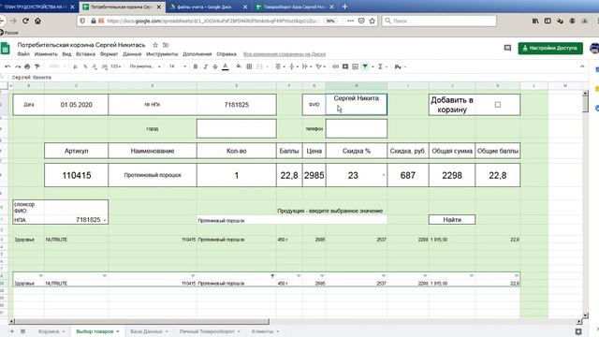
Task: Open the borders tool
Action: click(249, 66)
